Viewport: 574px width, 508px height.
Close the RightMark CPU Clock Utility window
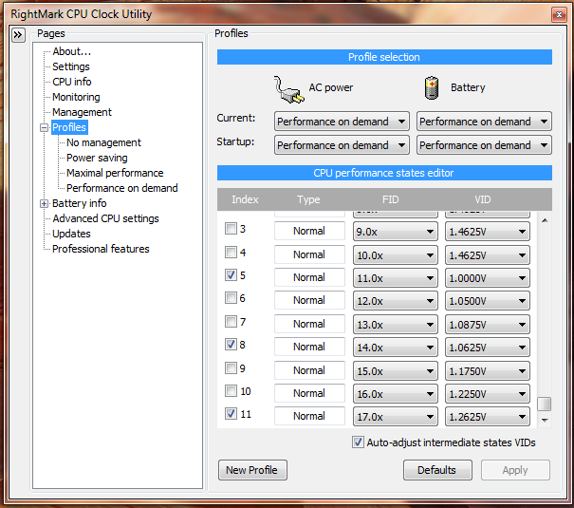coord(559,14)
